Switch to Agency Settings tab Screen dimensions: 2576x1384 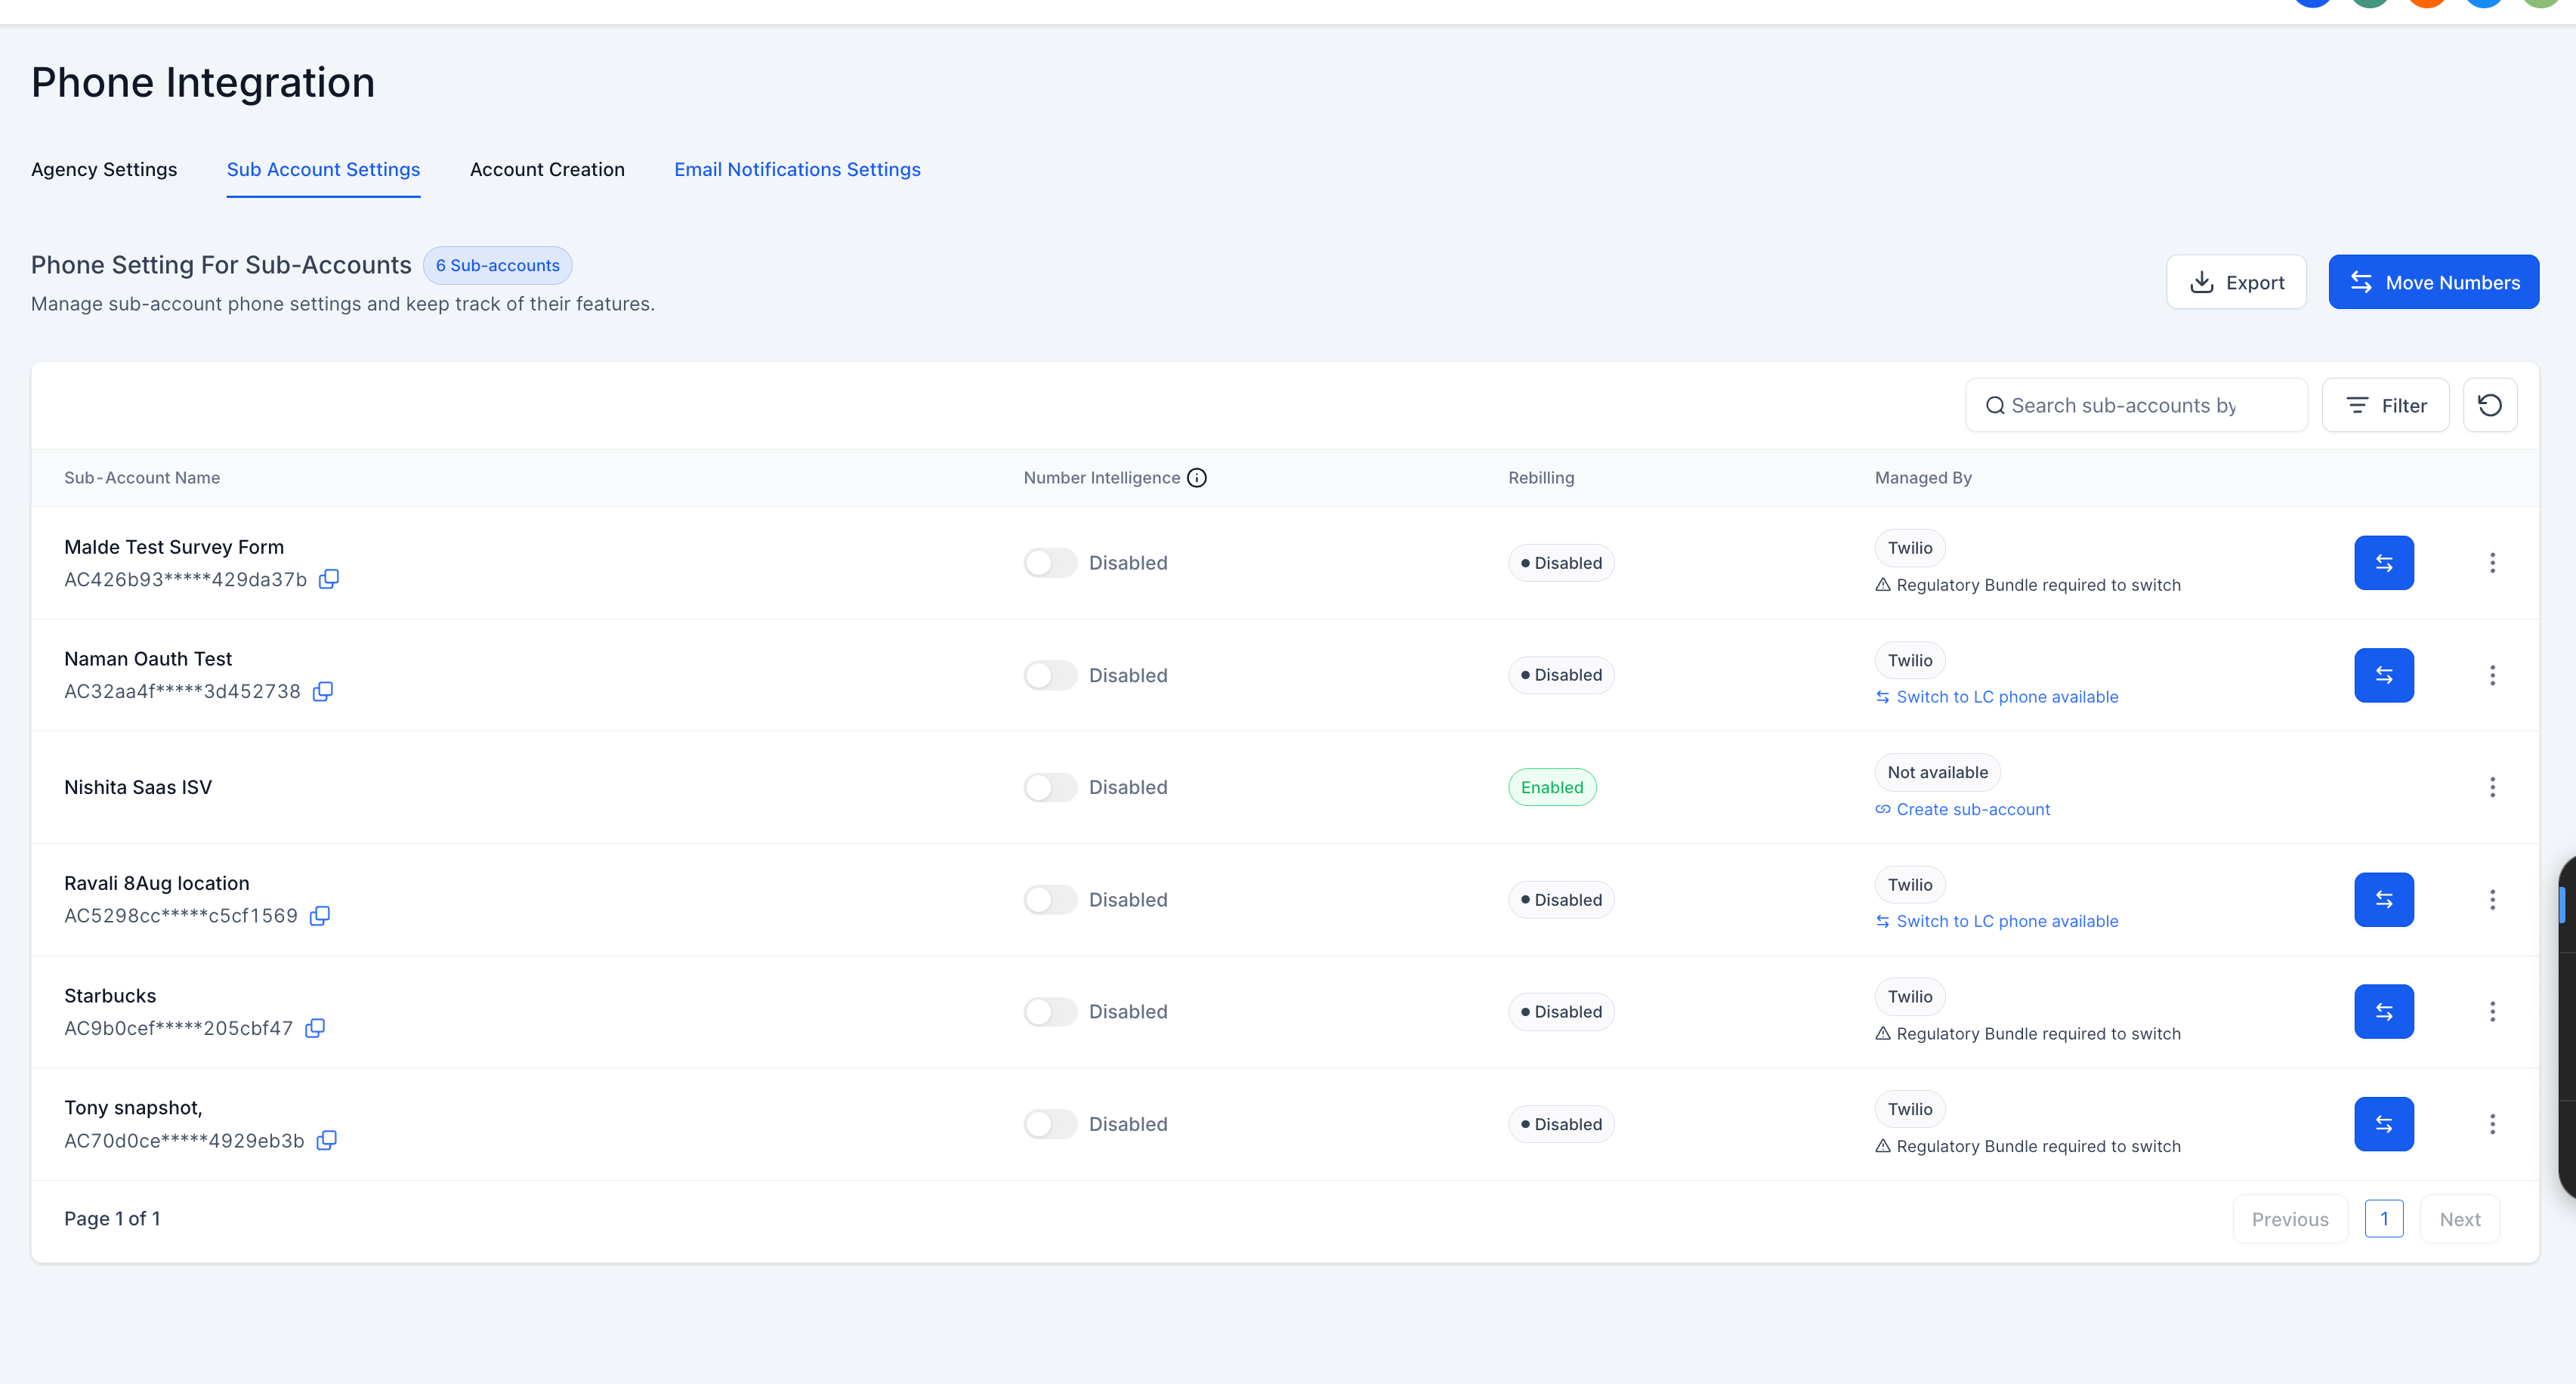104,169
